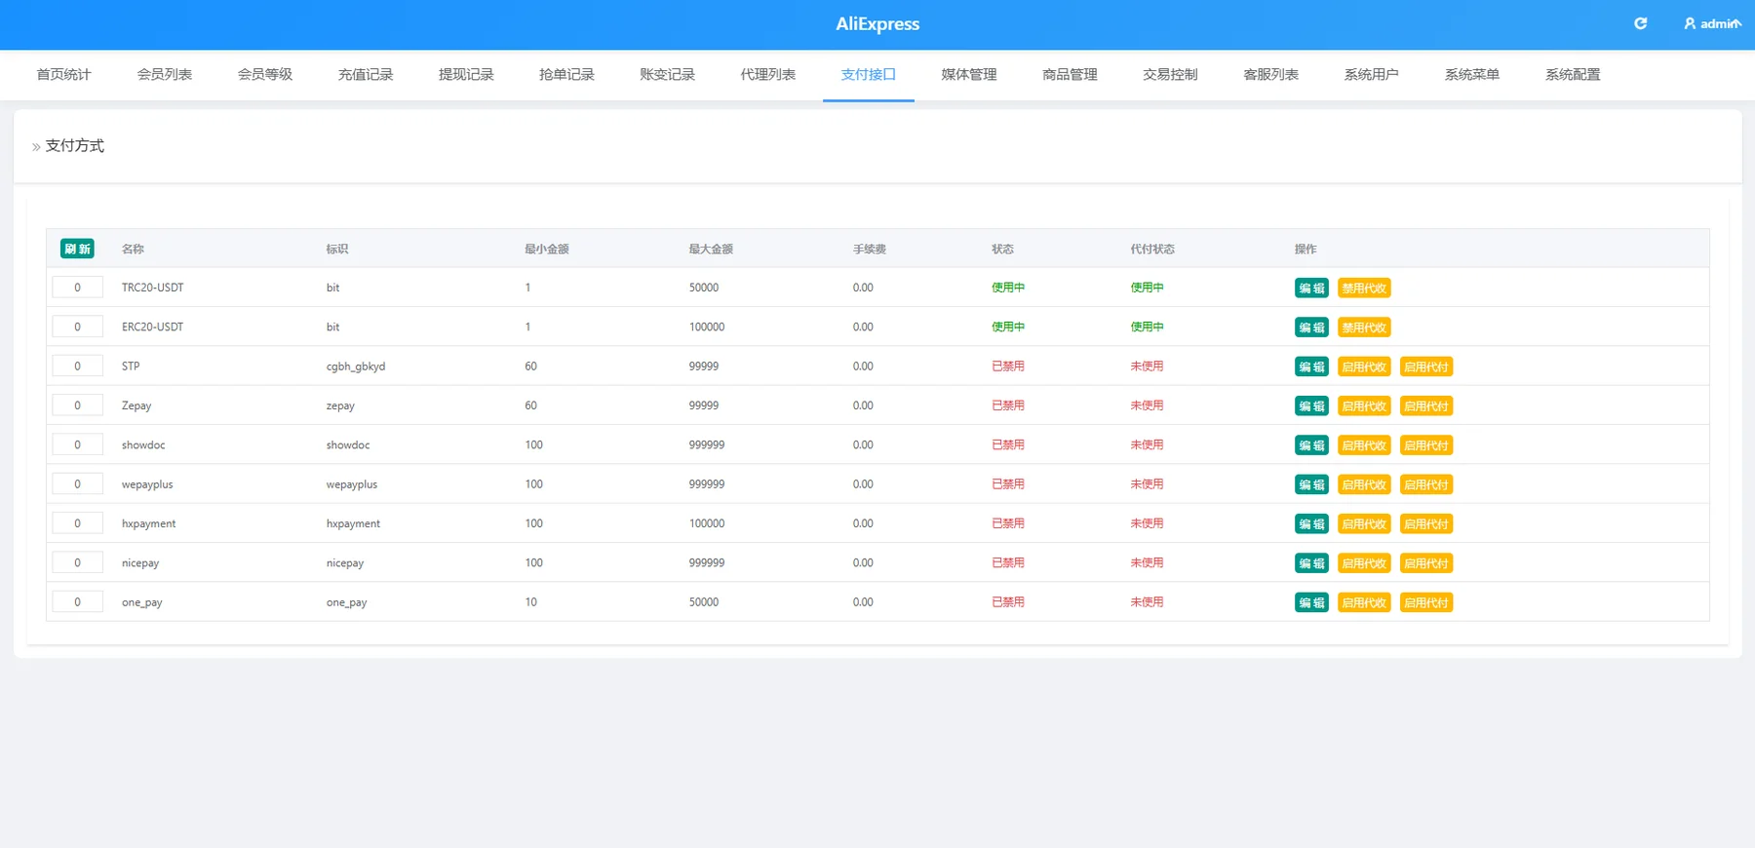Screen dimensions: 1755x848
Task: Edit the wepayplus payment entry
Action: pos(1311,484)
